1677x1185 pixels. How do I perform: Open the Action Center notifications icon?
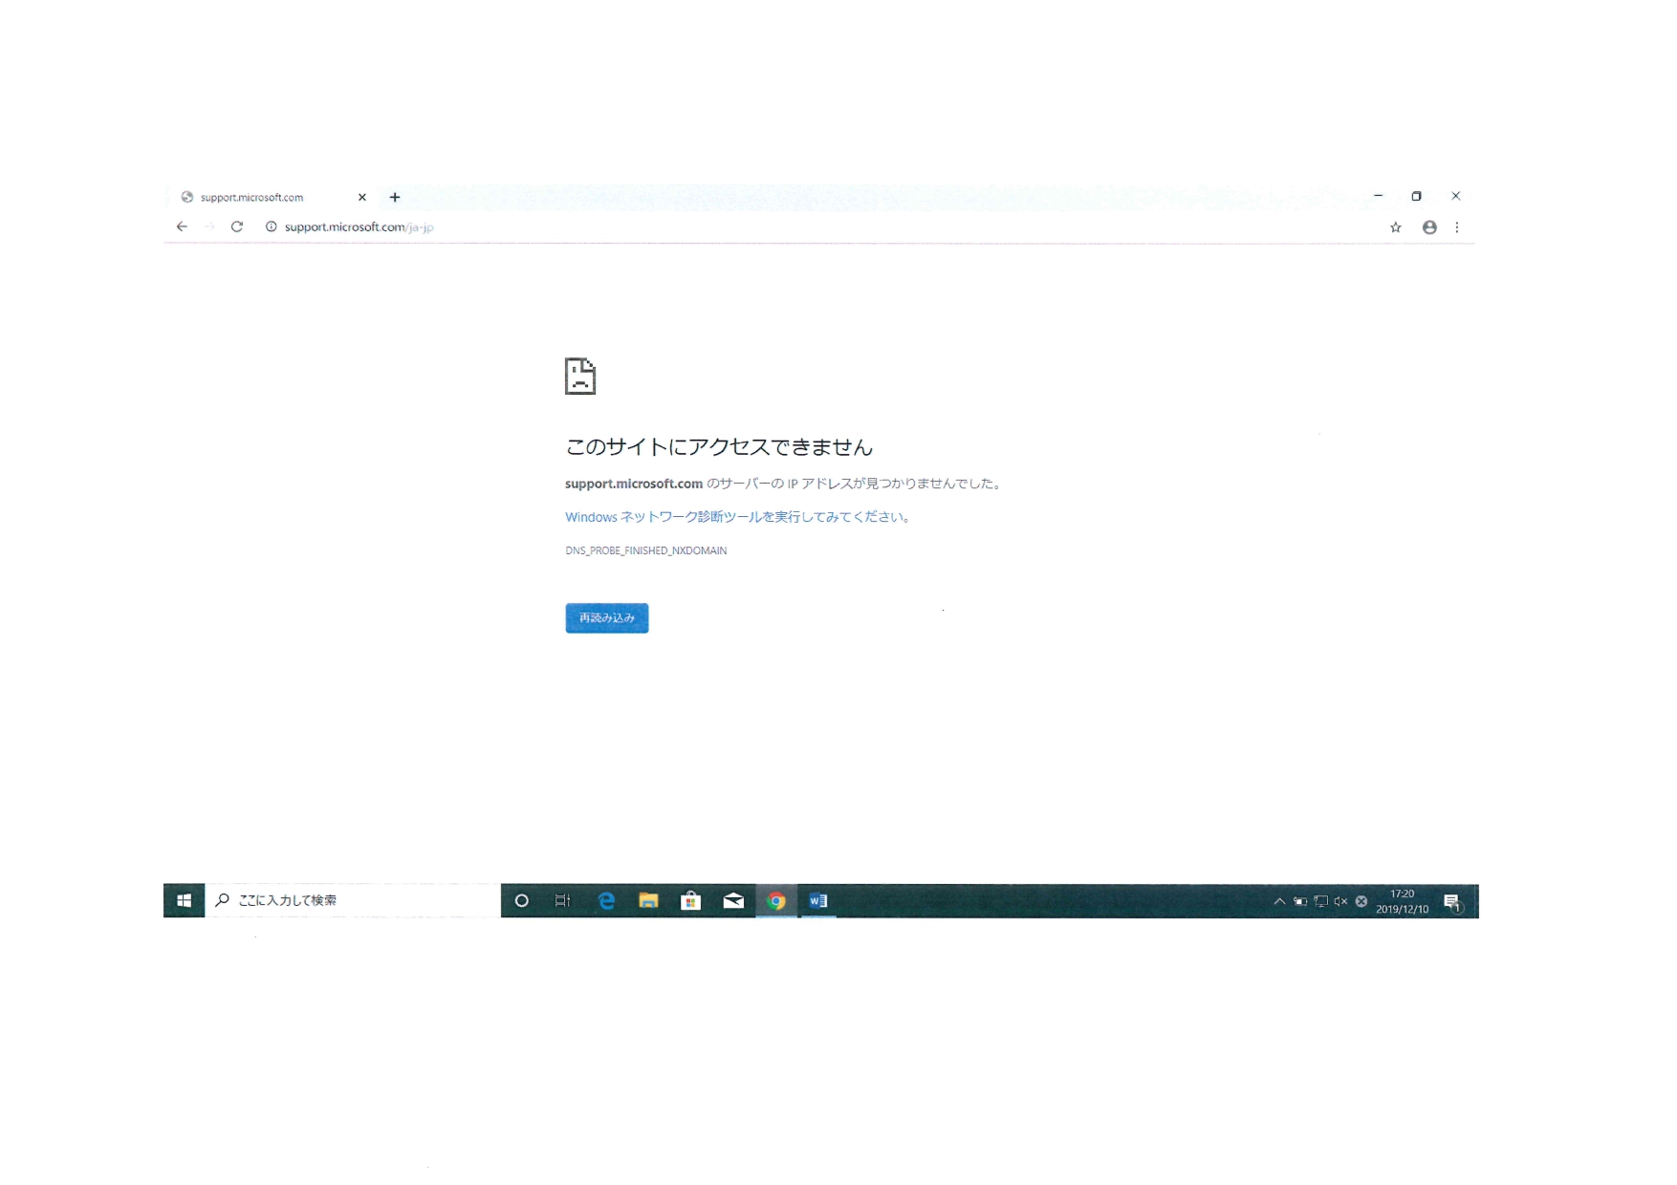pyautogui.click(x=1452, y=901)
